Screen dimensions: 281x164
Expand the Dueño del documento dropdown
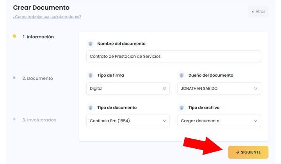click(x=219, y=89)
